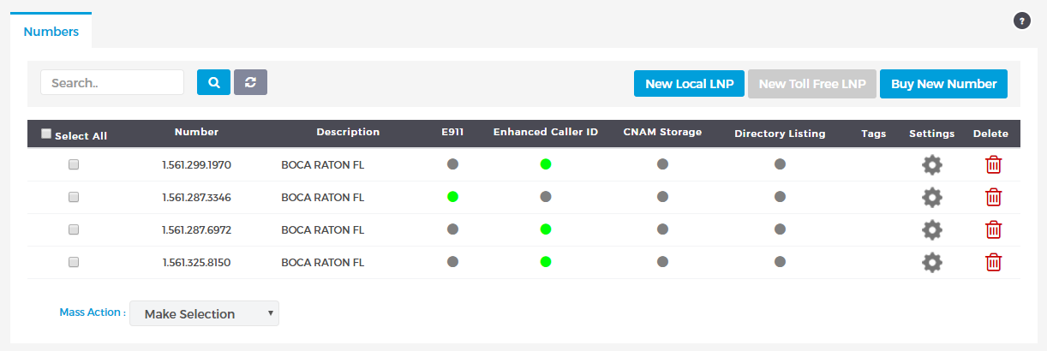Click the Buy New Number button
This screenshot has width=1047, height=351.
tap(943, 84)
